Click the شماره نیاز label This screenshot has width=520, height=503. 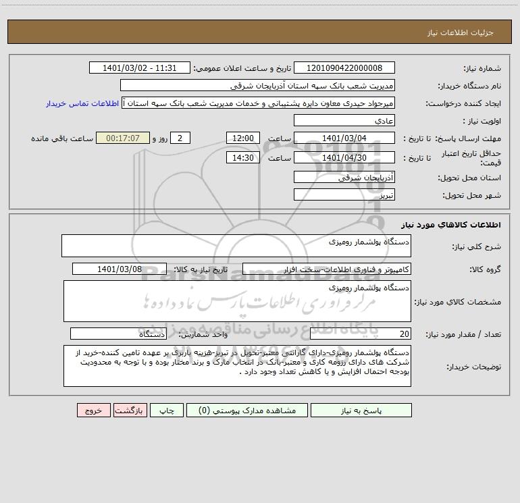tap(482, 69)
